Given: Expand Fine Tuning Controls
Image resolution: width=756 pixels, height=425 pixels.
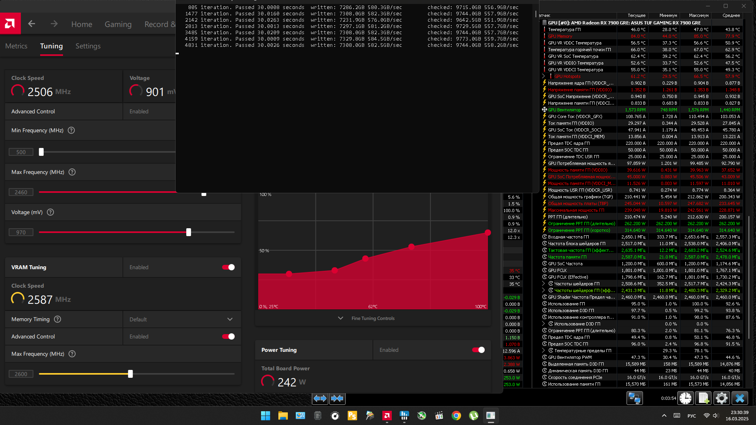Looking at the screenshot, I should 372,318.
